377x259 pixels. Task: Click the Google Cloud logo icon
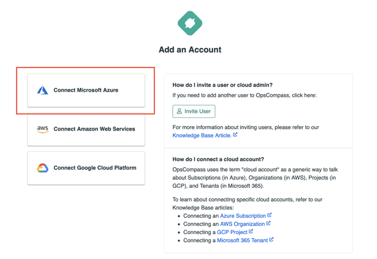pos(42,168)
